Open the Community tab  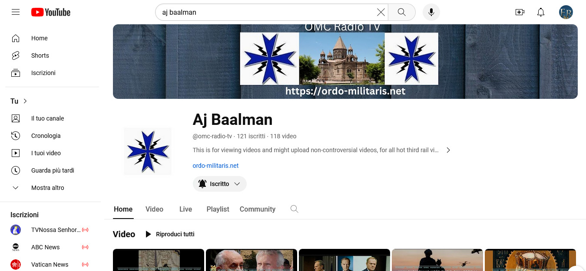pyautogui.click(x=257, y=209)
